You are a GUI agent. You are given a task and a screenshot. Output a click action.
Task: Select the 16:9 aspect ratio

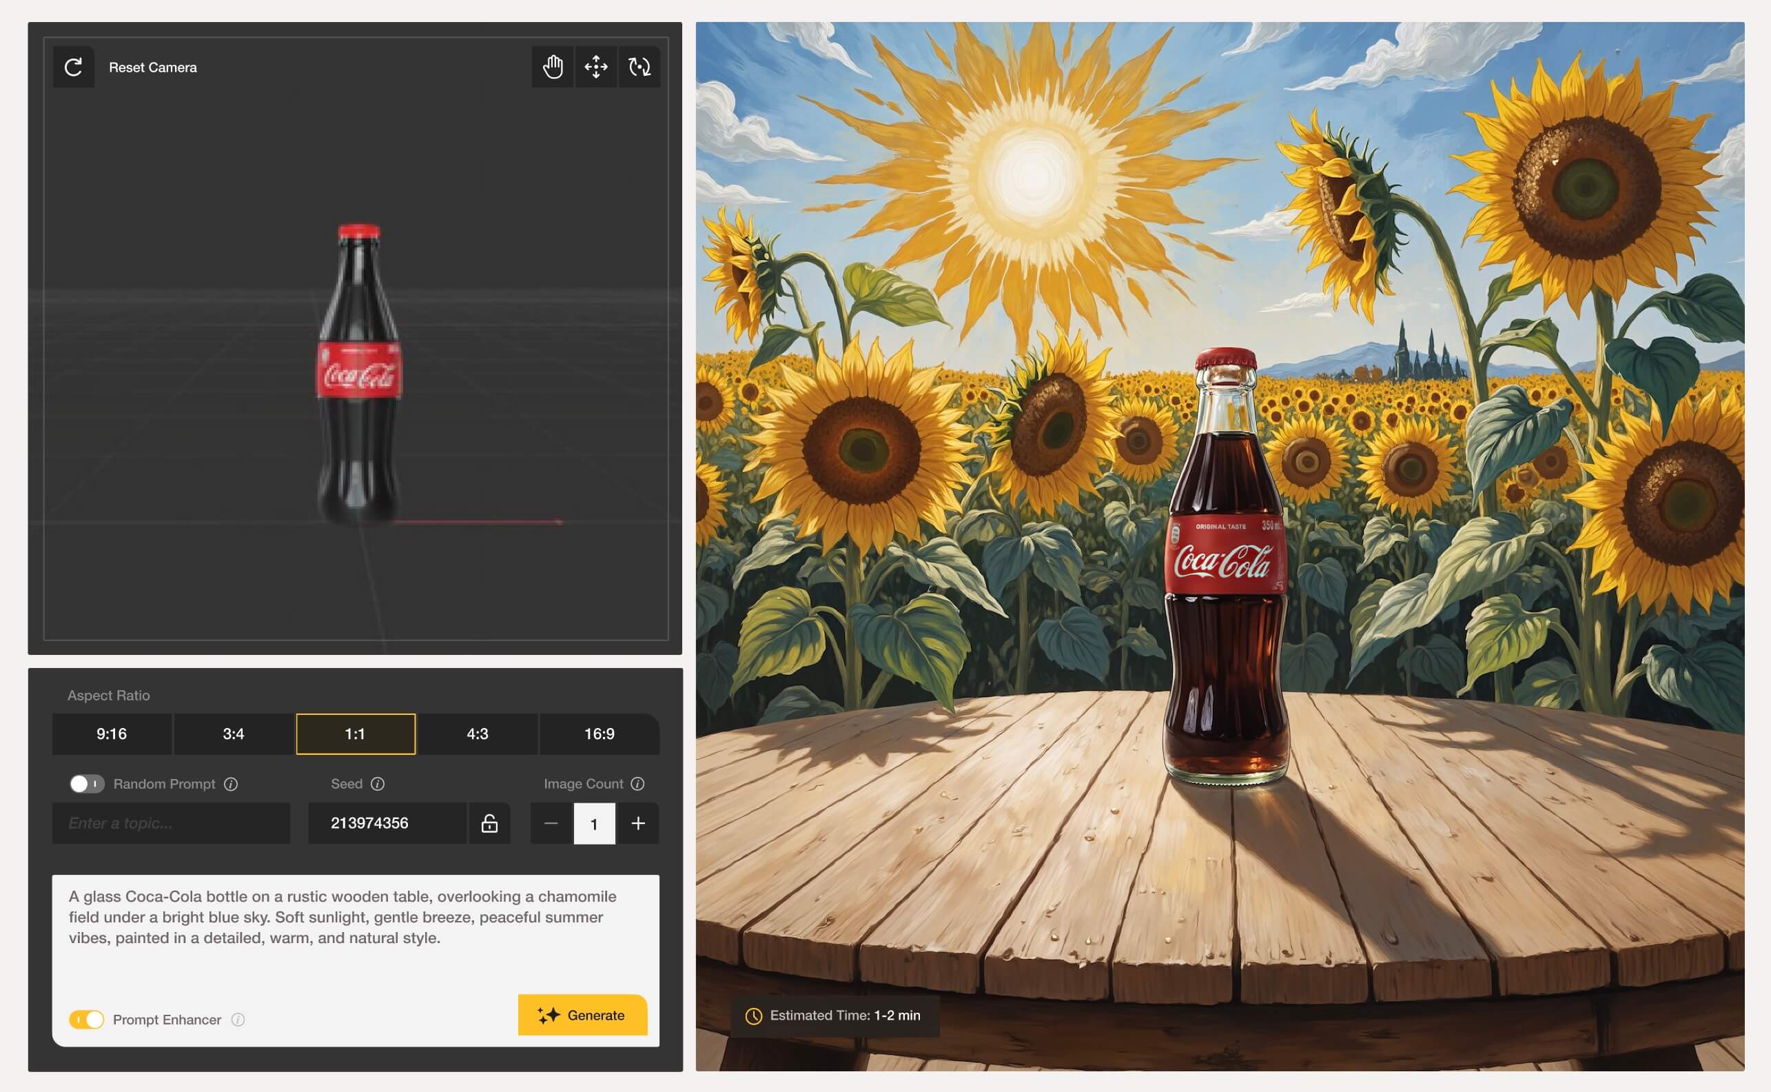click(600, 734)
